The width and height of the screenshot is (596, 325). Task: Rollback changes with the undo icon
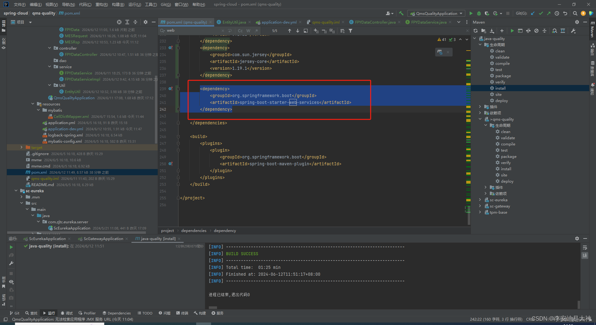click(565, 13)
